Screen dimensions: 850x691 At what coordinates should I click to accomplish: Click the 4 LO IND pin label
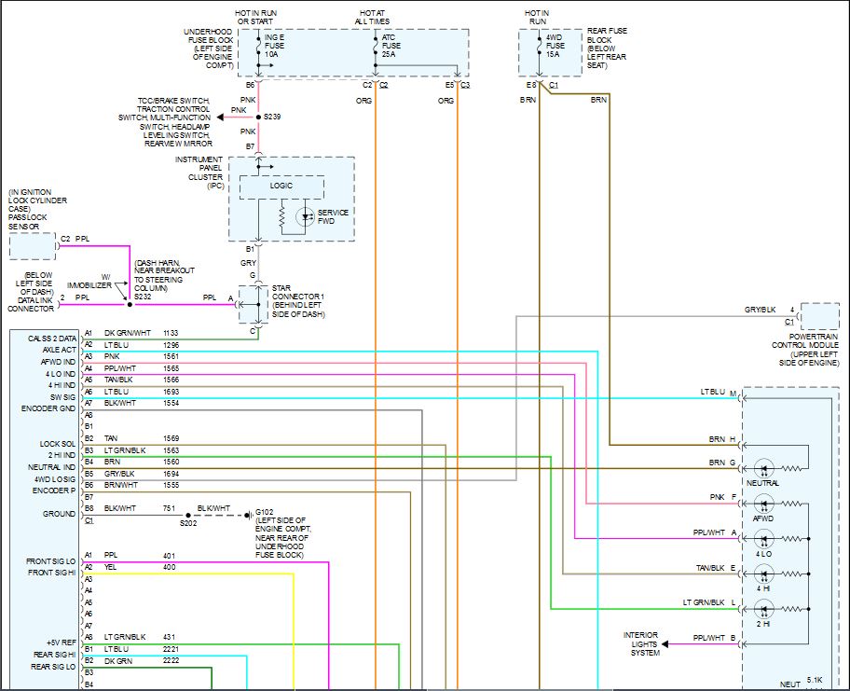coord(61,374)
